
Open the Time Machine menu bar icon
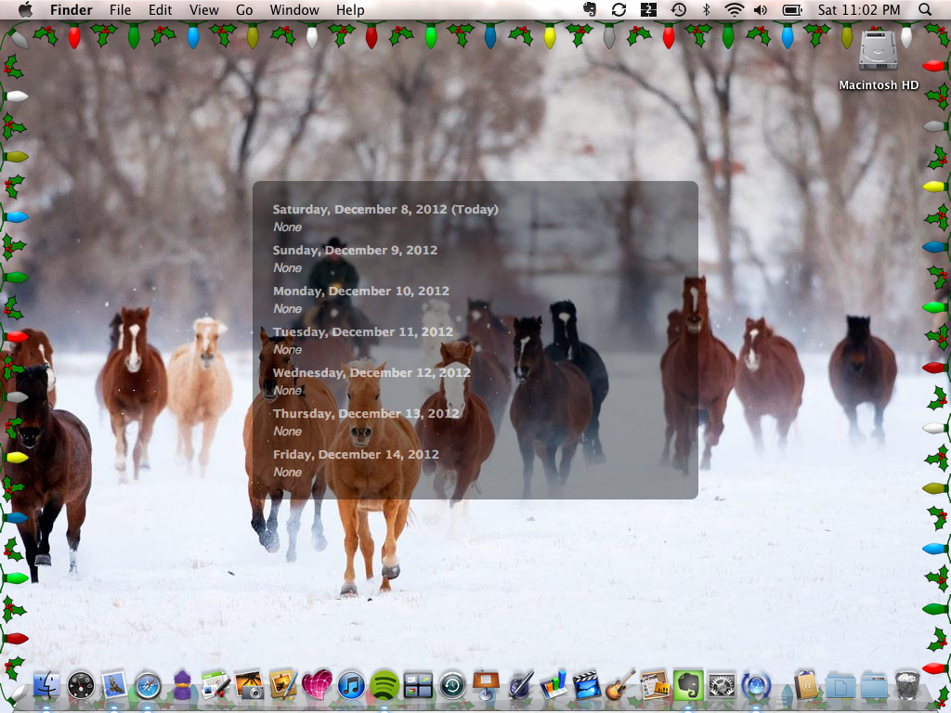(678, 9)
